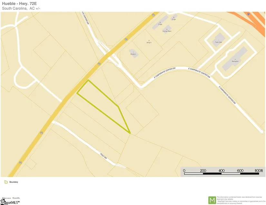Image resolution: width=266 pixels, height=205 pixels.
Task: Click the 800ft mark on scale bar
Action: (x=259, y=171)
